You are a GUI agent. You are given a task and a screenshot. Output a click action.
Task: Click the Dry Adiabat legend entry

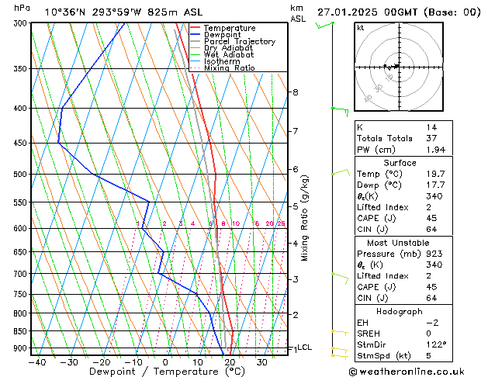222,48
